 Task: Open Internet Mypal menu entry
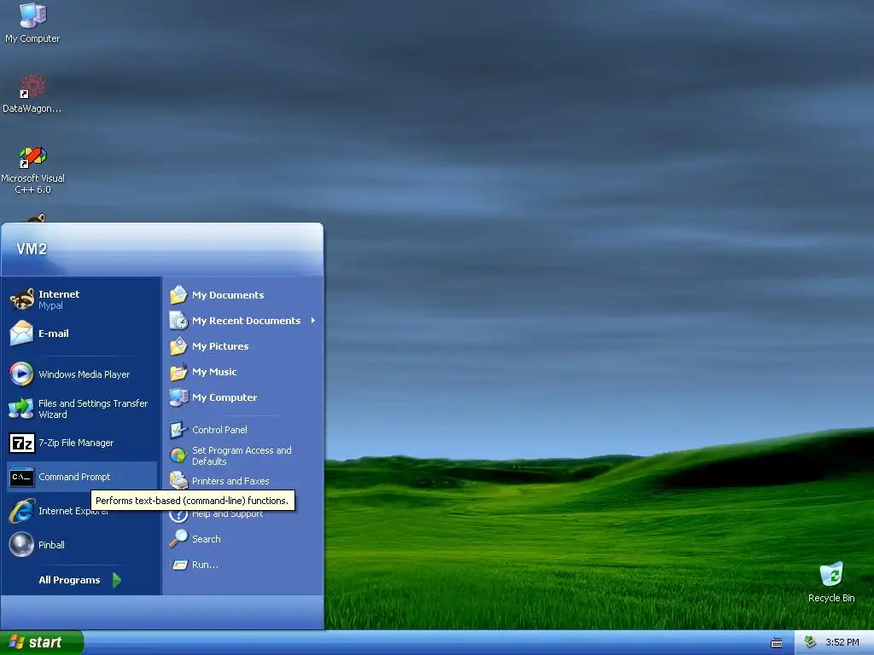(x=82, y=299)
